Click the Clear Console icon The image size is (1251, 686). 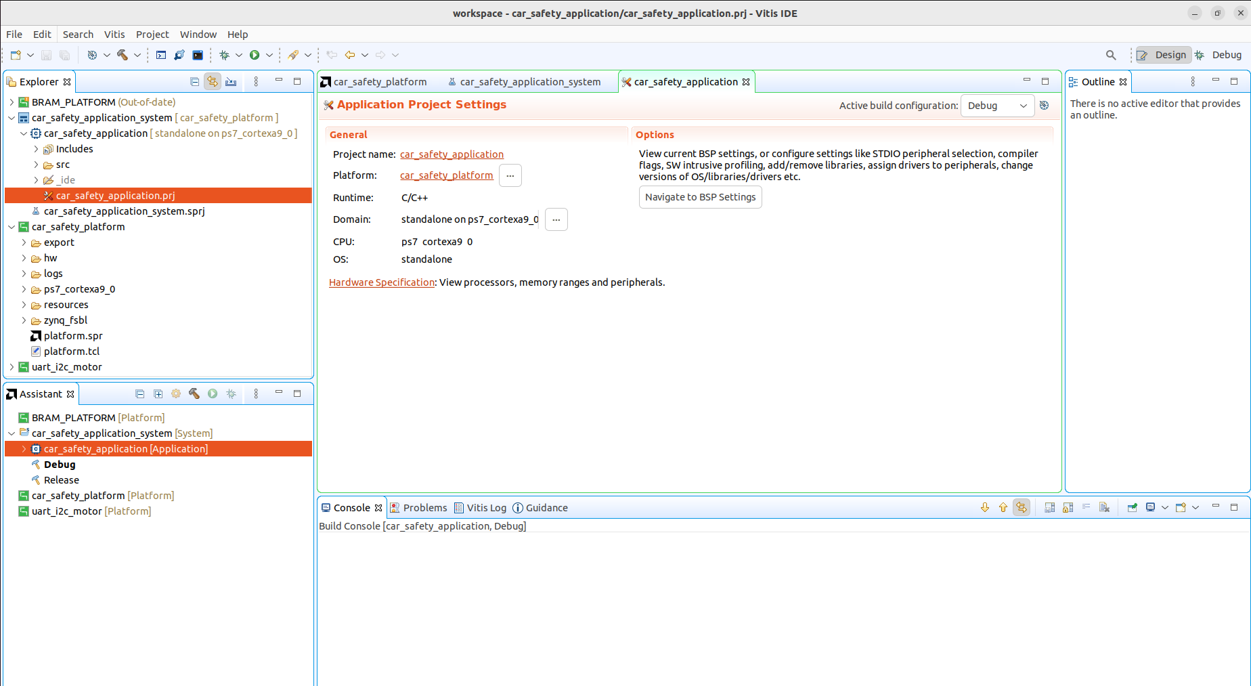[x=1104, y=507]
